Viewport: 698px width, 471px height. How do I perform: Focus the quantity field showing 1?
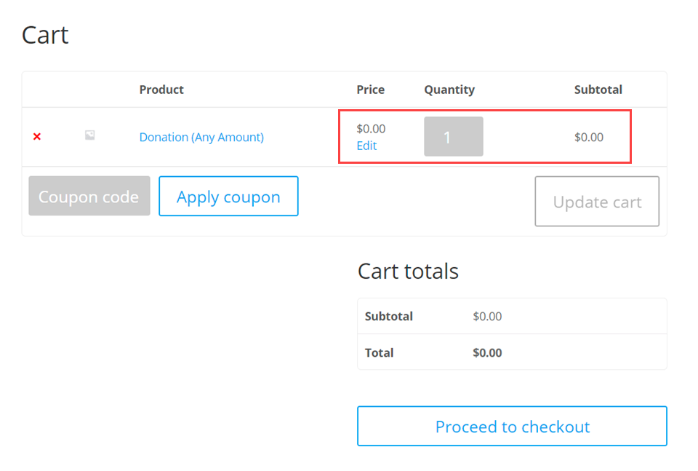pyautogui.click(x=454, y=137)
